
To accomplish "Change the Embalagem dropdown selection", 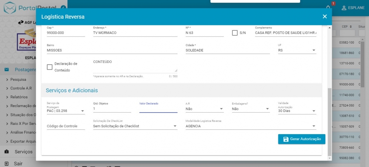I will coord(267,109).
